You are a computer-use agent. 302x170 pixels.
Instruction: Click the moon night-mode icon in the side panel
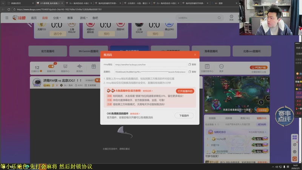(294, 144)
